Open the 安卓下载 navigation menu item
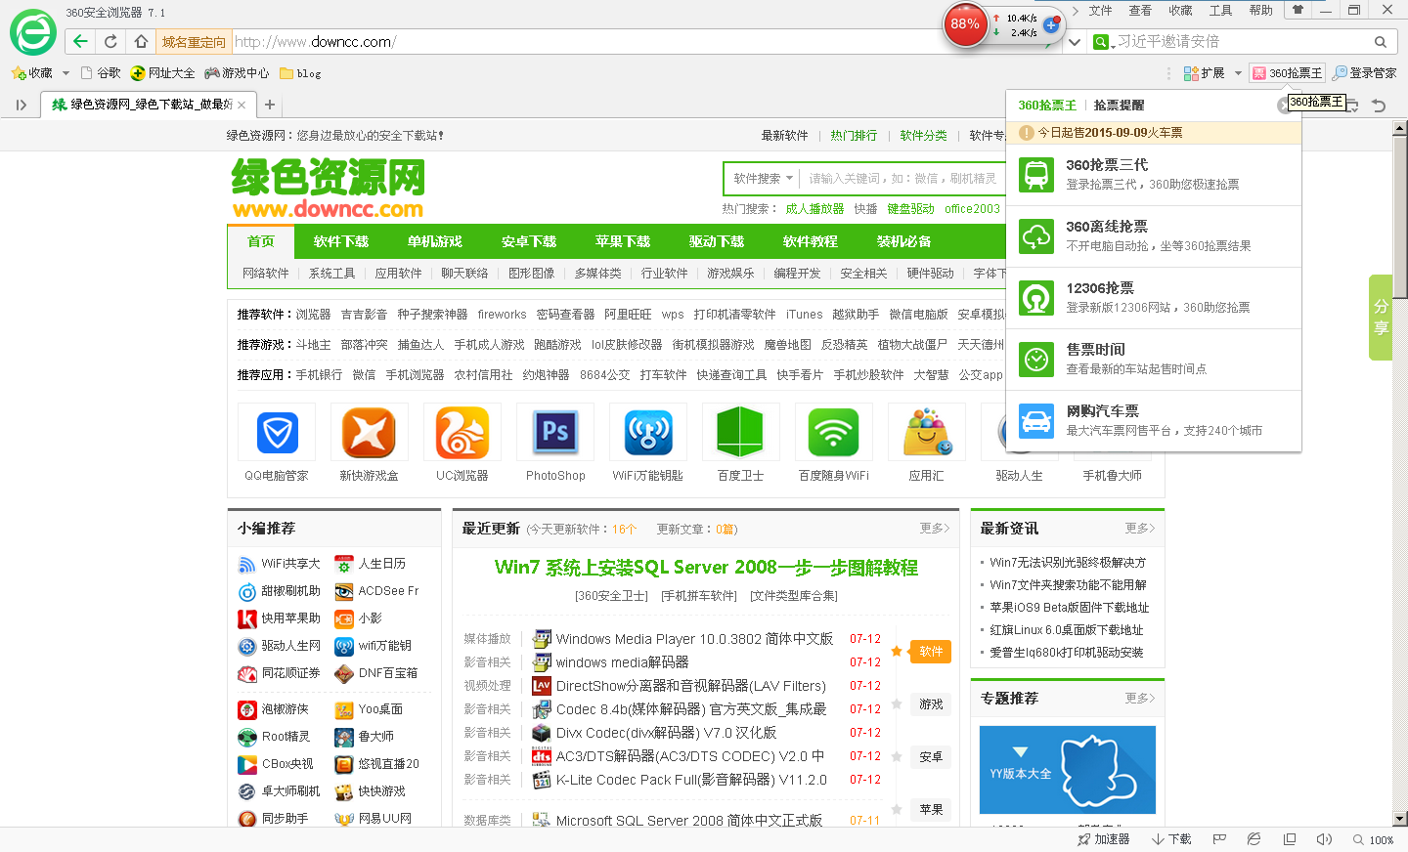The image size is (1408, 852). [528, 241]
